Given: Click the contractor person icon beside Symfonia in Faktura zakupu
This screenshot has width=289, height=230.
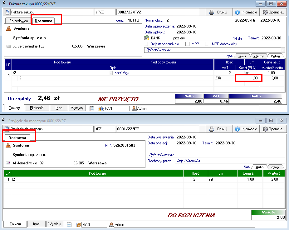Looking at the screenshot, I should coord(9,28).
